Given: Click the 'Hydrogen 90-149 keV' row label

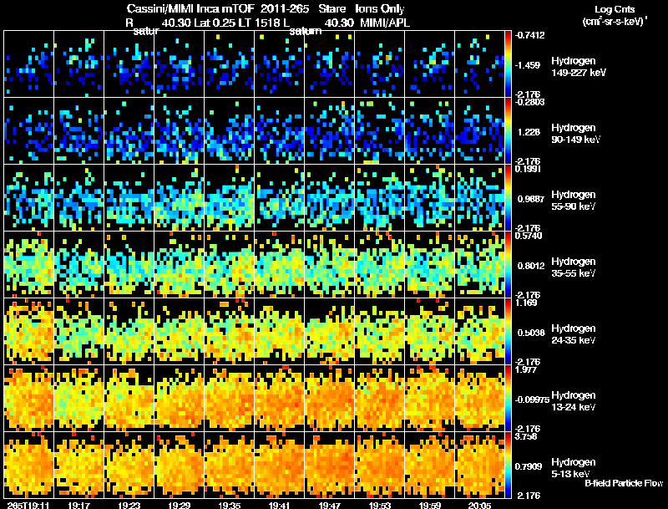Looking at the screenshot, I should pos(575,134).
